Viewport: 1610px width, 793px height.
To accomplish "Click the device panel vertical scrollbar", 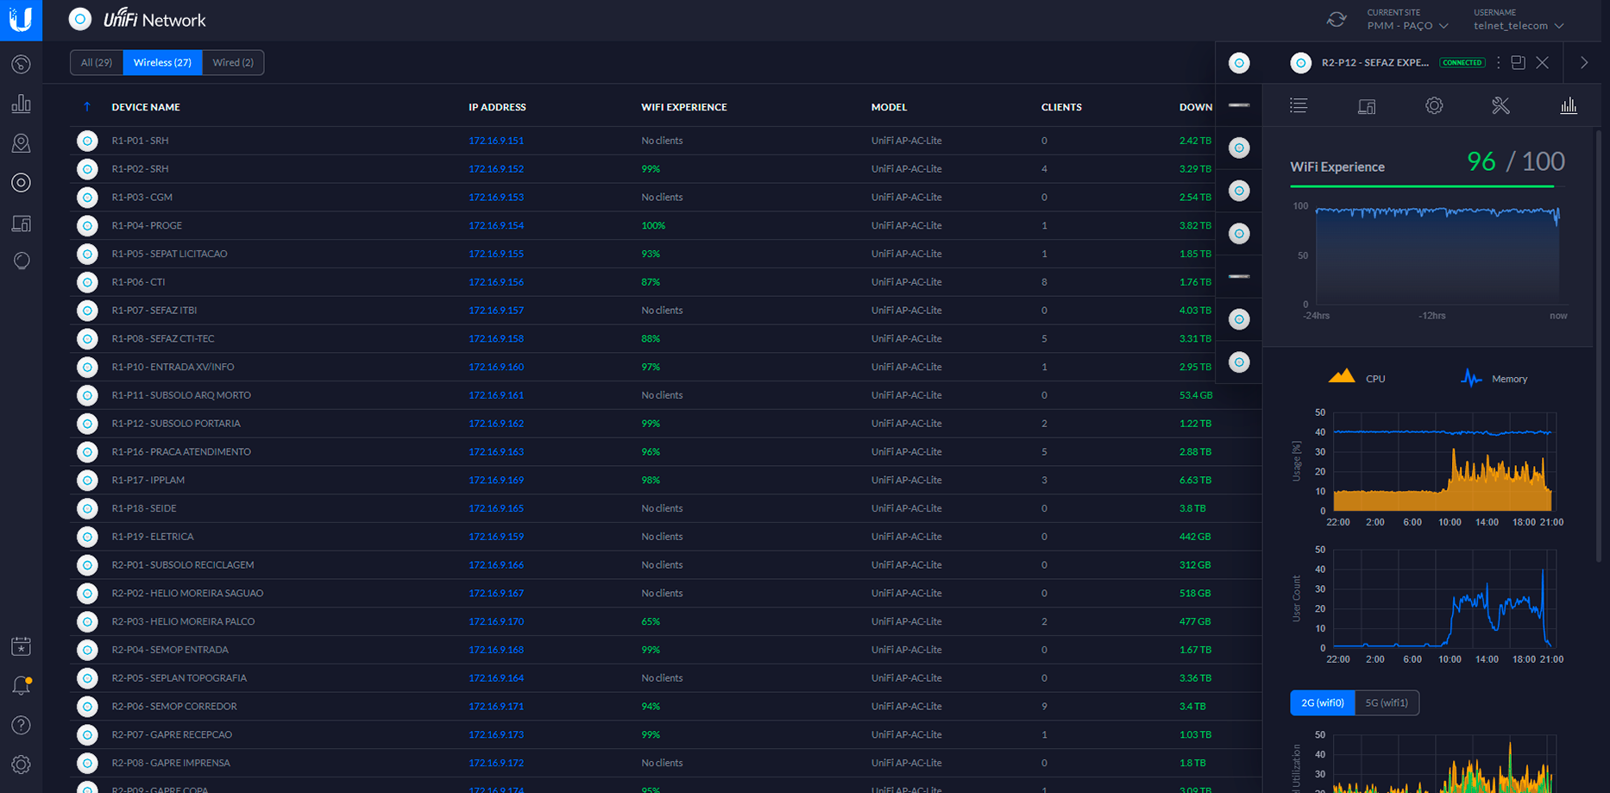I will coord(1598,345).
